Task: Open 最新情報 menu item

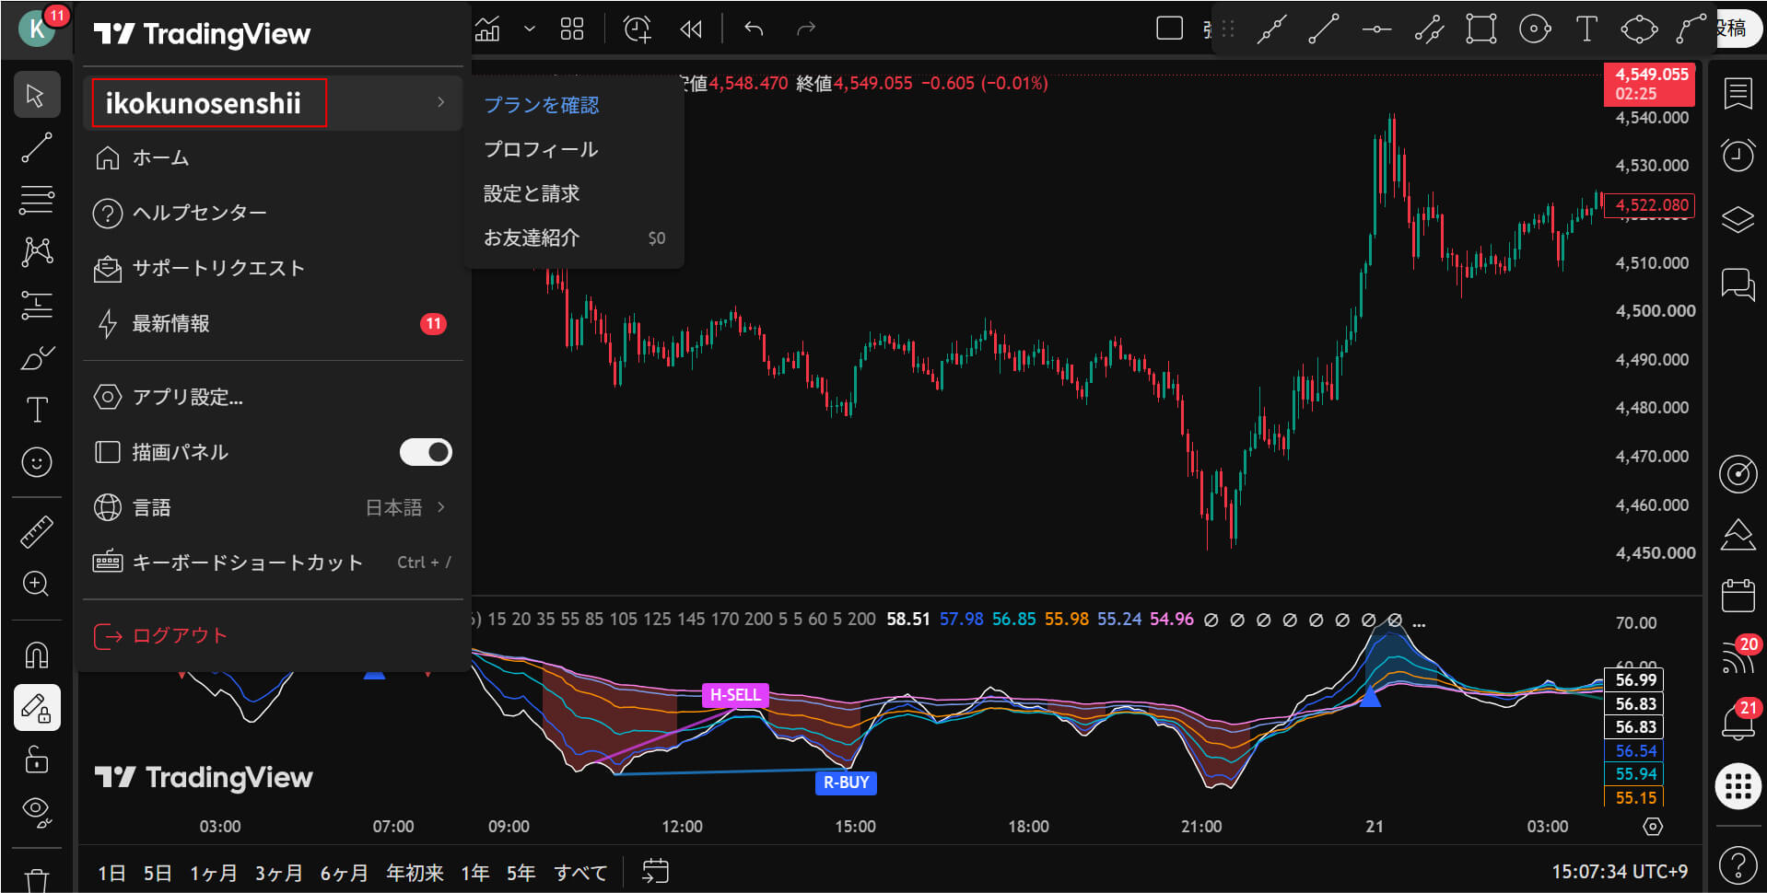Action: click(x=273, y=324)
